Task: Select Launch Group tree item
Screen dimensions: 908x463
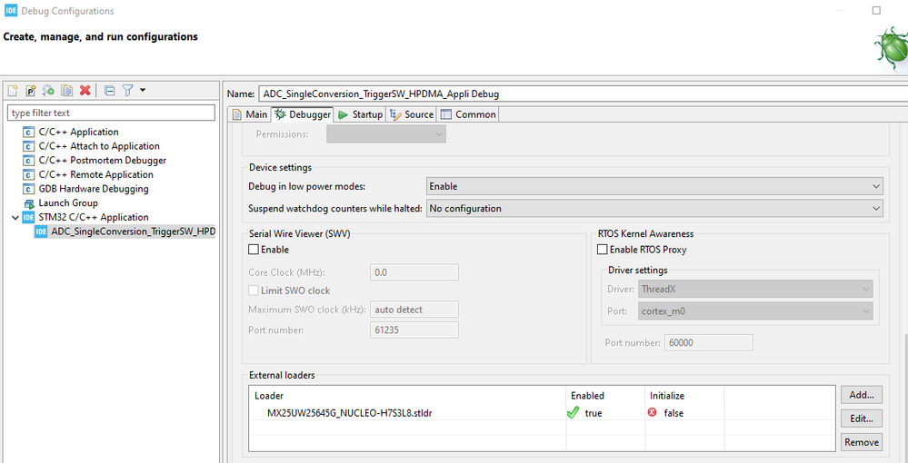Action: coord(68,203)
